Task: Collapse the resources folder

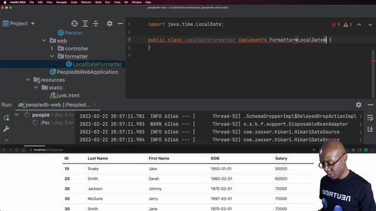Action: [x=28, y=80]
